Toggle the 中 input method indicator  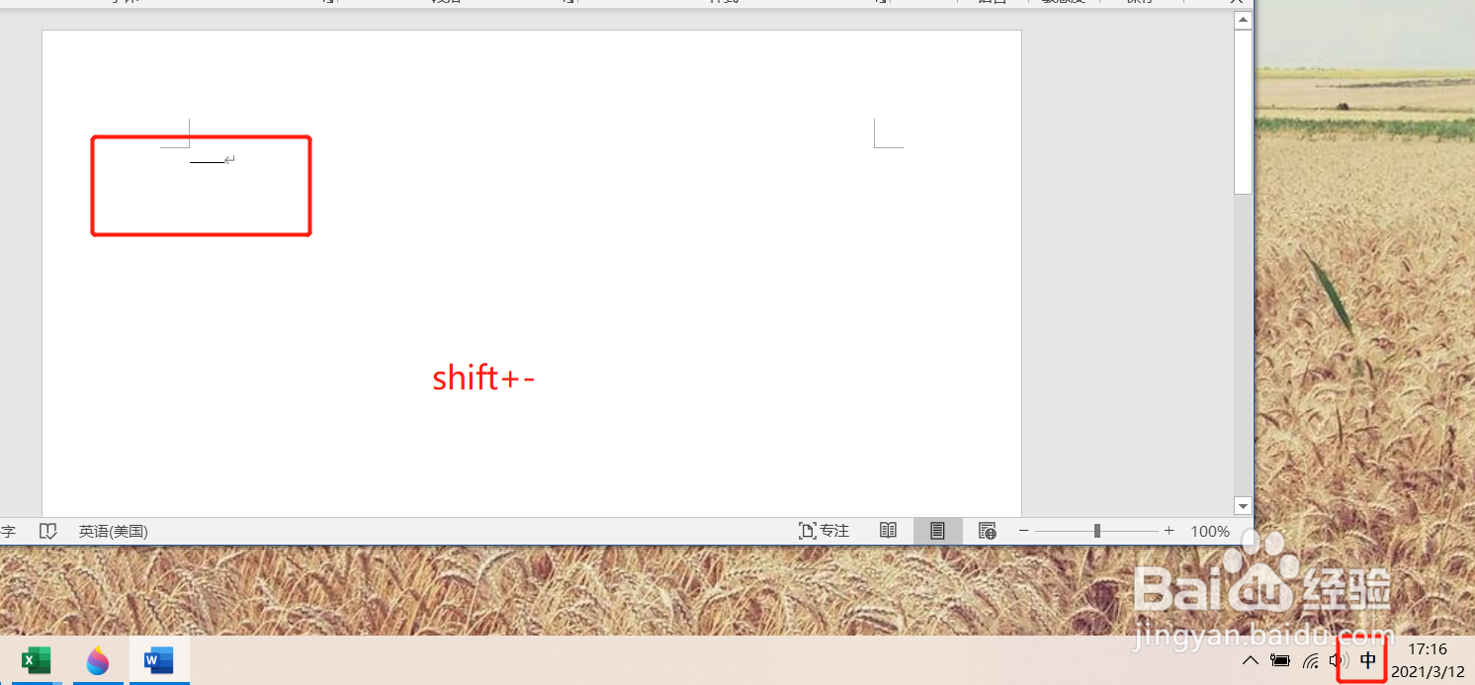pos(1369,660)
